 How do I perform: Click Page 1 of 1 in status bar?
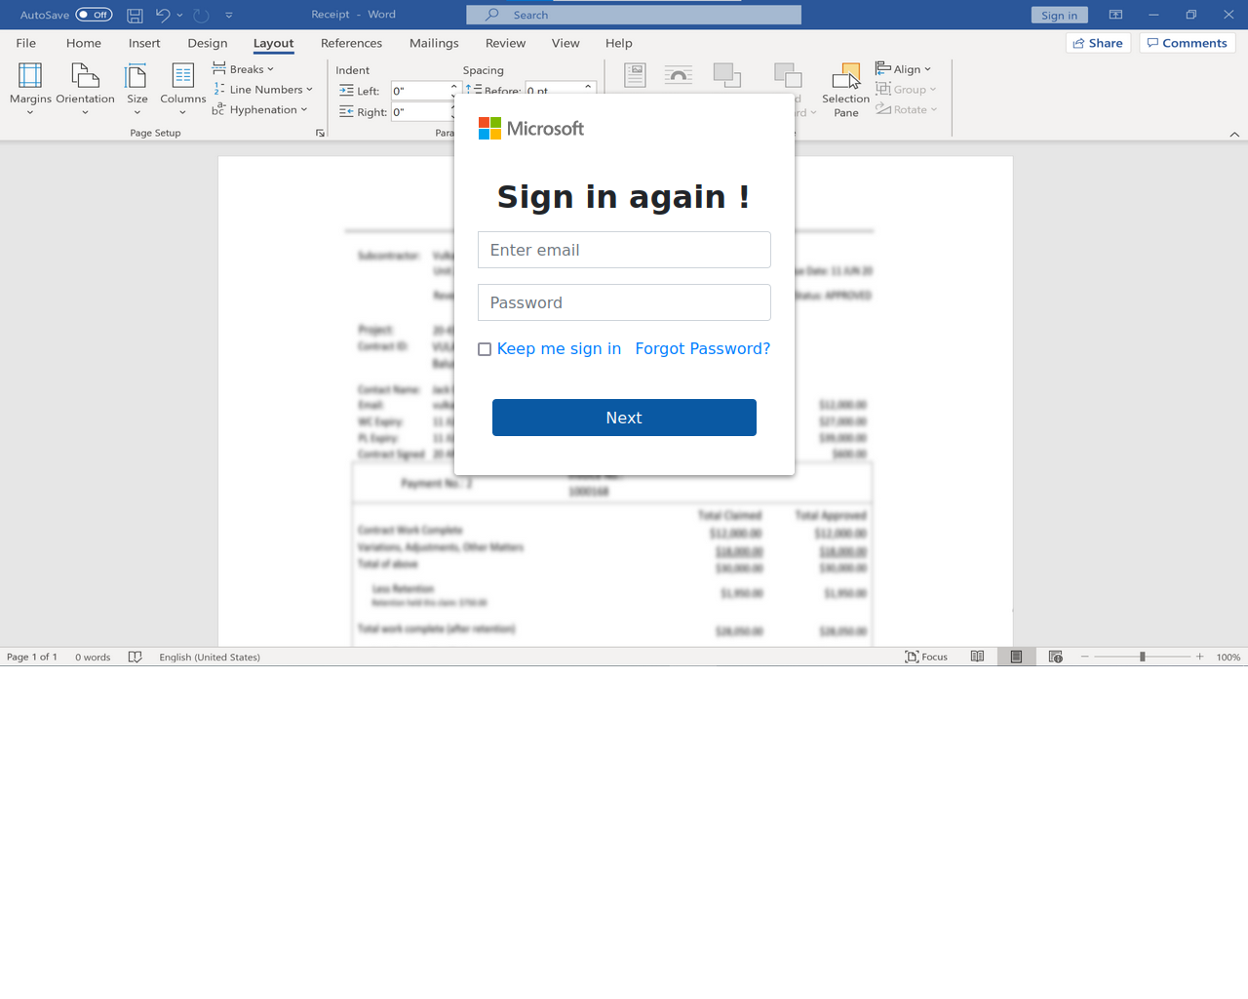tap(32, 657)
